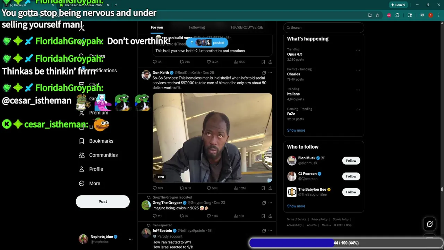Open options for FaZe trend
This screenshot has height=250, width=444.
[x=358, y=110]
